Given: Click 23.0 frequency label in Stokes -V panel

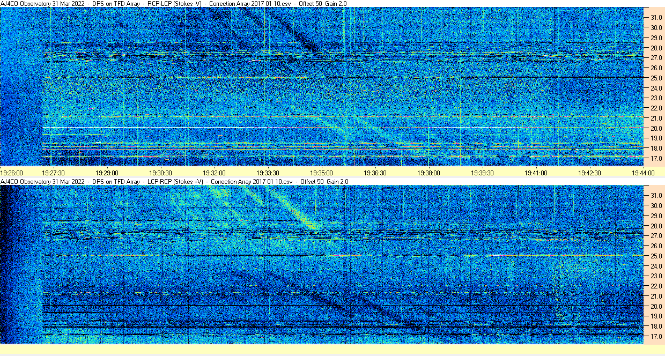Looking at the screenshot, I should pyautogui.click(x=656, y=98).
